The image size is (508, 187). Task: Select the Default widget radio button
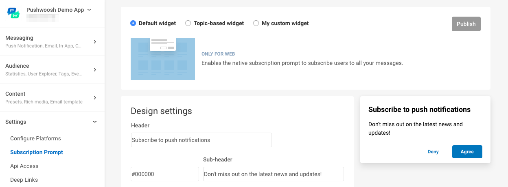[133, 24]
